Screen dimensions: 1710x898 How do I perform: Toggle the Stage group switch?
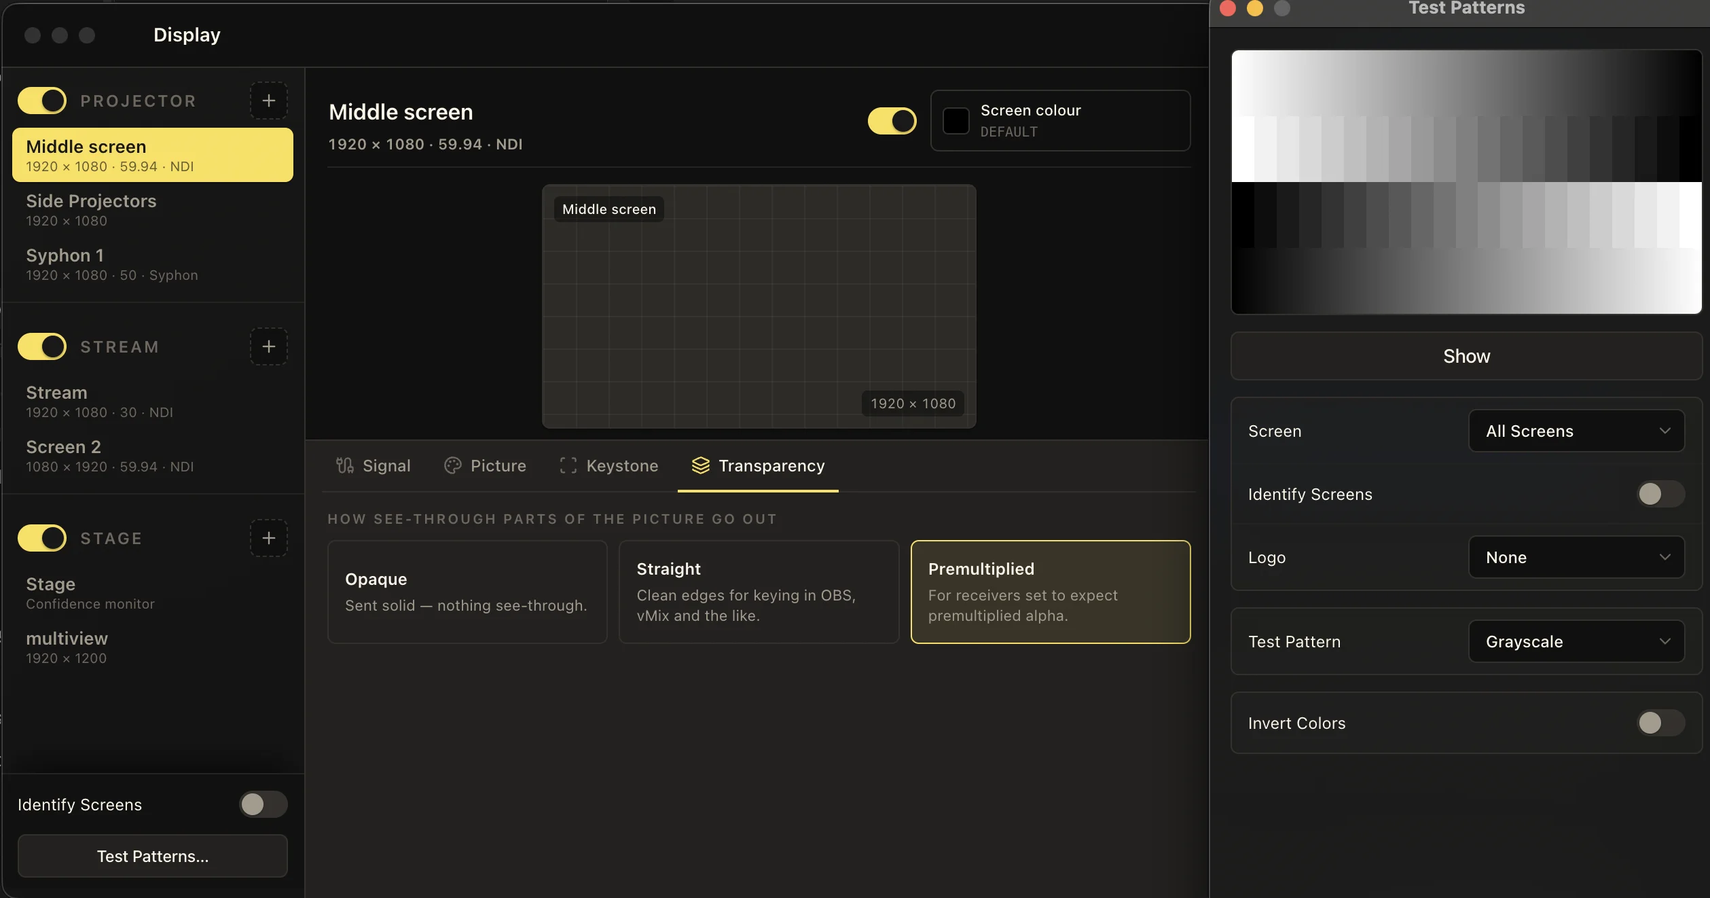pos(42,538)
